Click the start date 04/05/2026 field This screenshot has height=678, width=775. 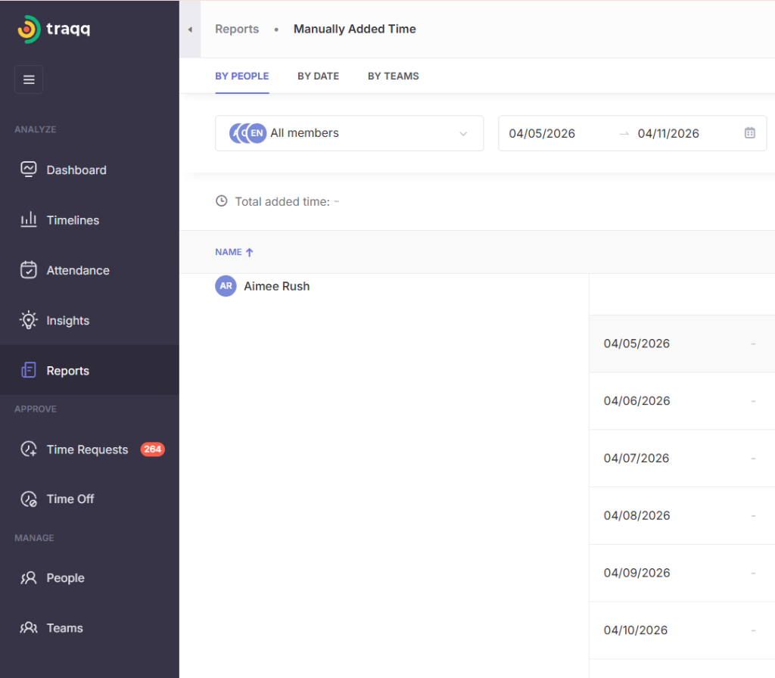542,134
